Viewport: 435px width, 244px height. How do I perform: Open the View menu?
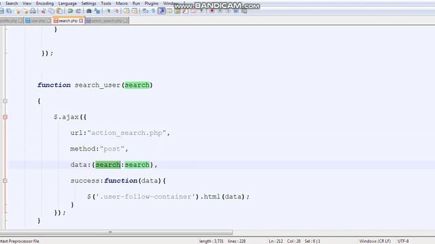pos(27,3)
